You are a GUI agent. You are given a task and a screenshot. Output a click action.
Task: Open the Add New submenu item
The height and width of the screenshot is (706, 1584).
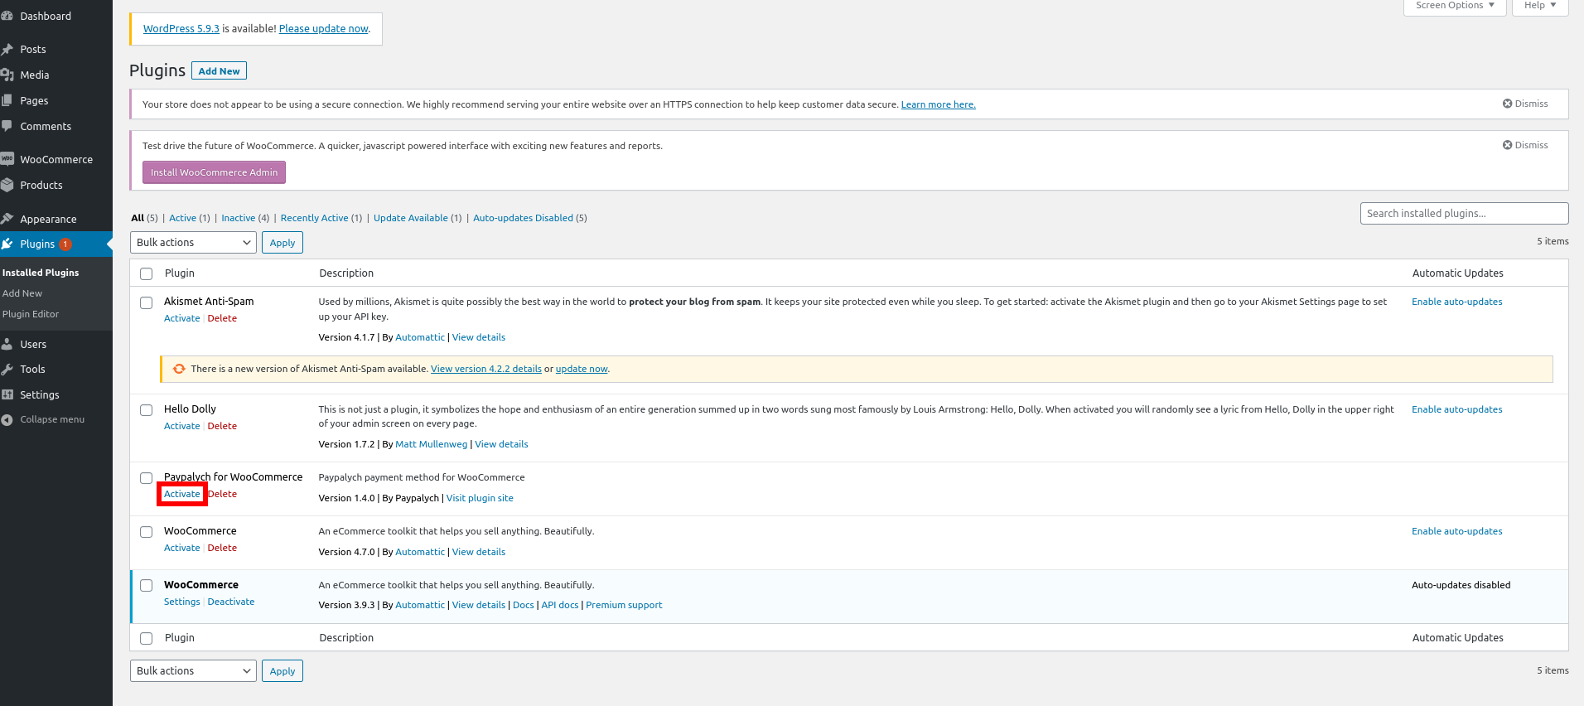(x=22, y=293)
